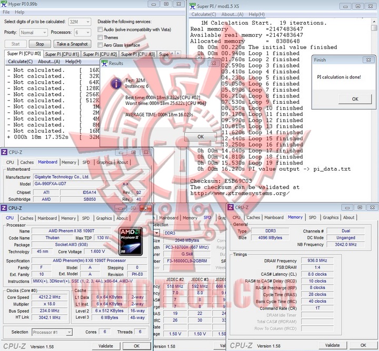This screenshot has height=351, width=379.
Task: Click Validate in CPU-Z CPU window
Action: point(106,346)
